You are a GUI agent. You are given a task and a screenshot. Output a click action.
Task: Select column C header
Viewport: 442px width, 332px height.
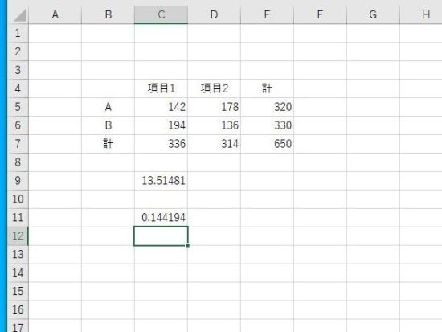click(161, 14)
